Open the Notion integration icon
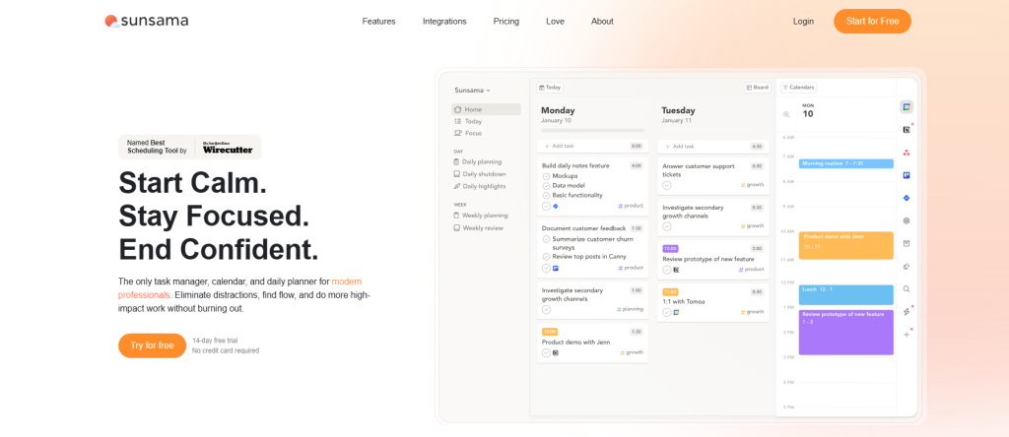The height and width of the screenshot is (437, 1009). (906, 129)
